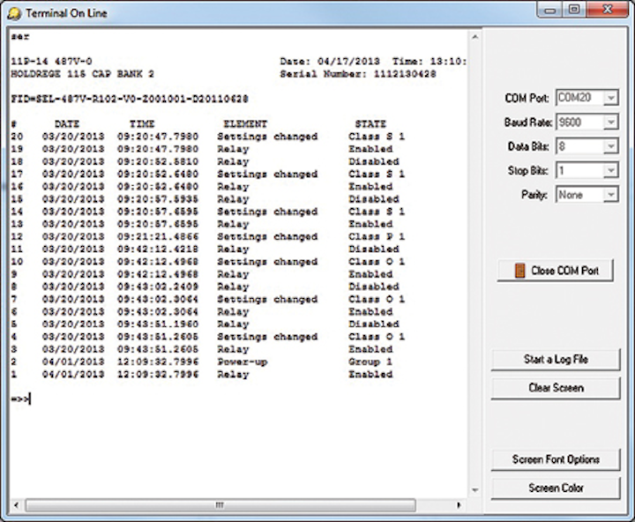Screen dimensions: 635x522
Task: Open the Baud Rate dropdown
Action: (610, 122)
